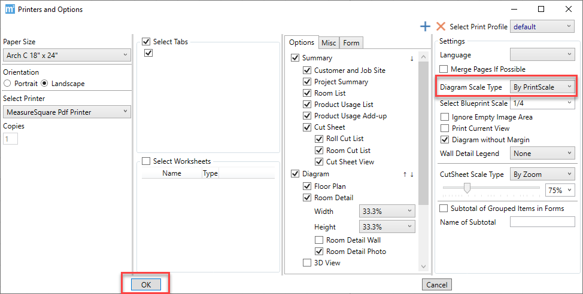This screenshot has height=294, width=583.
Task: Uncheck Cut Sheet View
Action: [319, 162]
